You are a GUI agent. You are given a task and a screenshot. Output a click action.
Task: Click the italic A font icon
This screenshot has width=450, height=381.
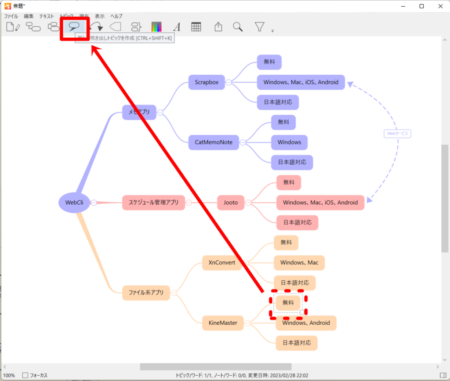coord(176,27)
